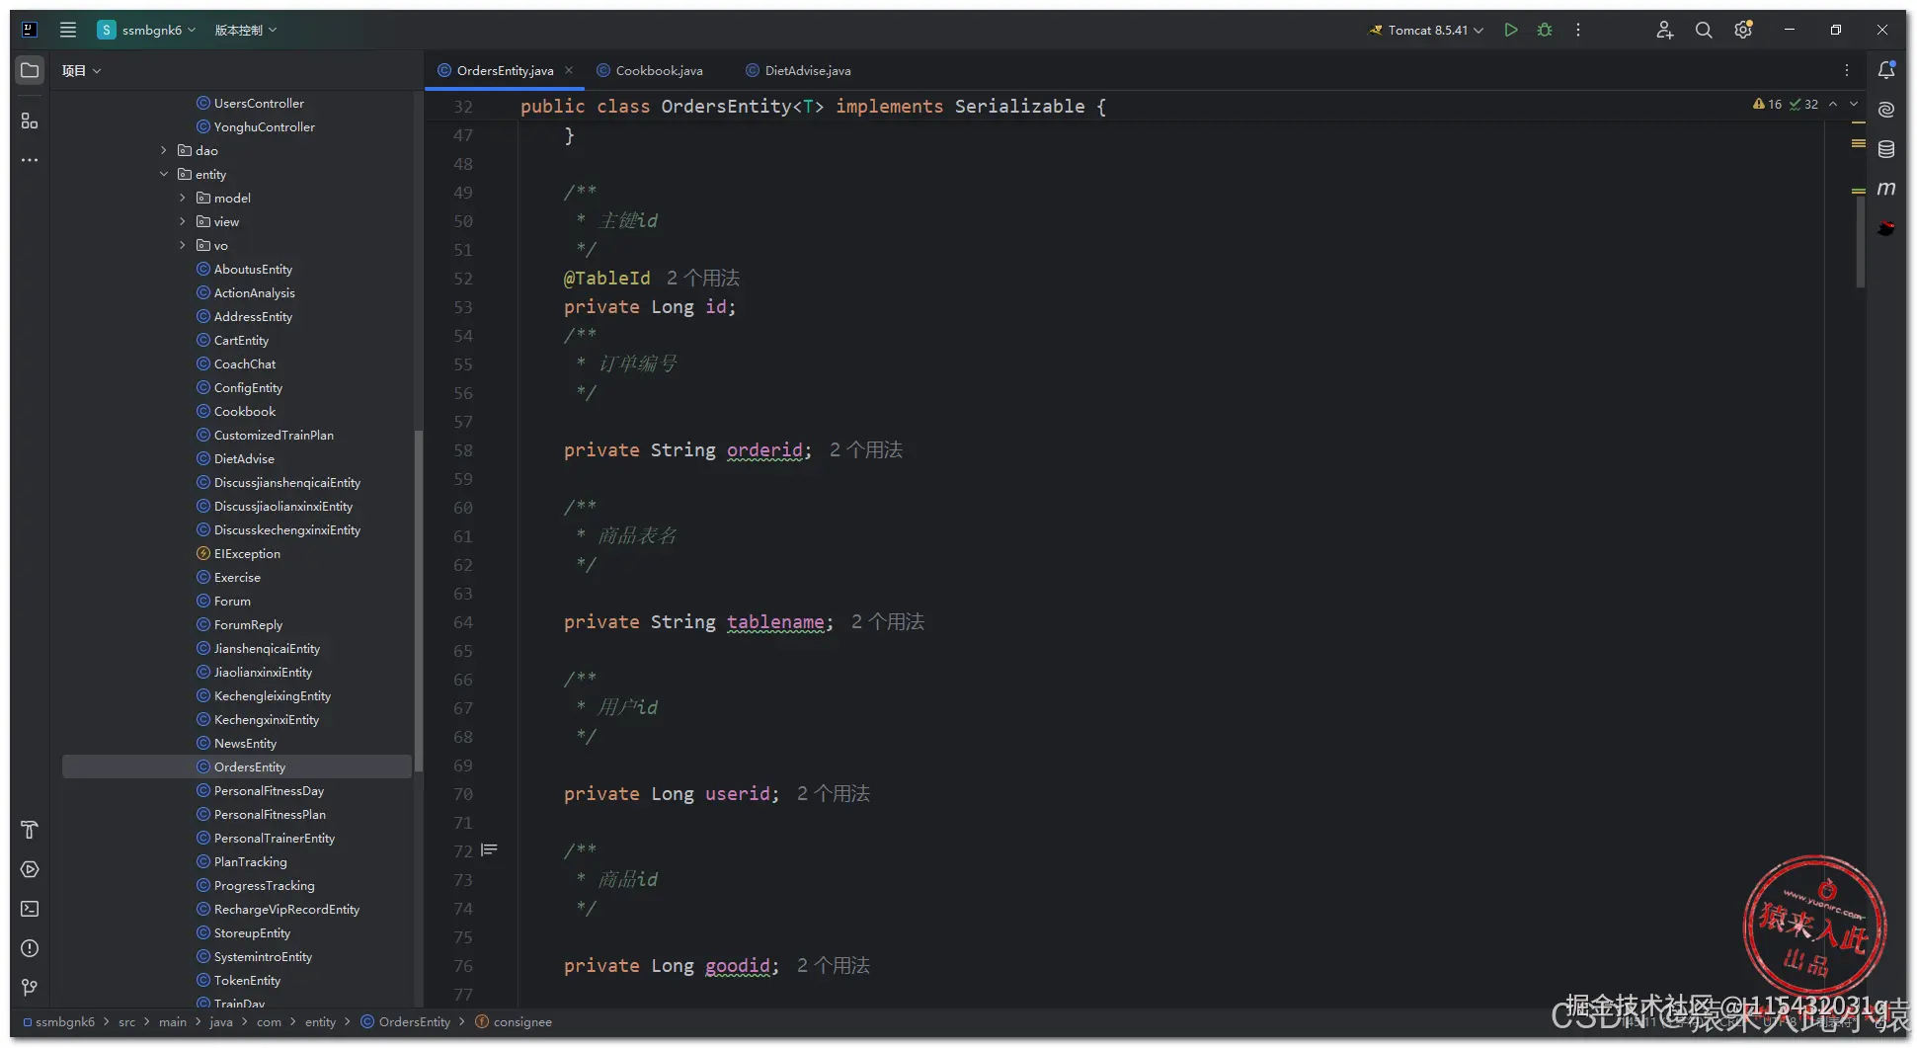Image resolution: width=1917 pixels, height=1048 pixels.
Task: Open the 版本控制 dropdown
Action: tap(246, 30)
